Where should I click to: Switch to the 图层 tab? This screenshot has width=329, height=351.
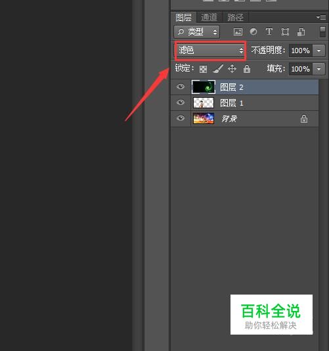coord(184,17)
